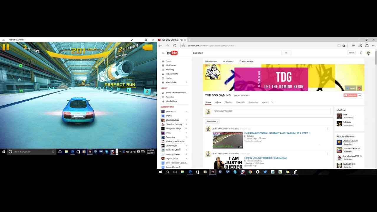Open Trending in YouTube sidebar
377x212 pixels.
[x=170, y=69]
